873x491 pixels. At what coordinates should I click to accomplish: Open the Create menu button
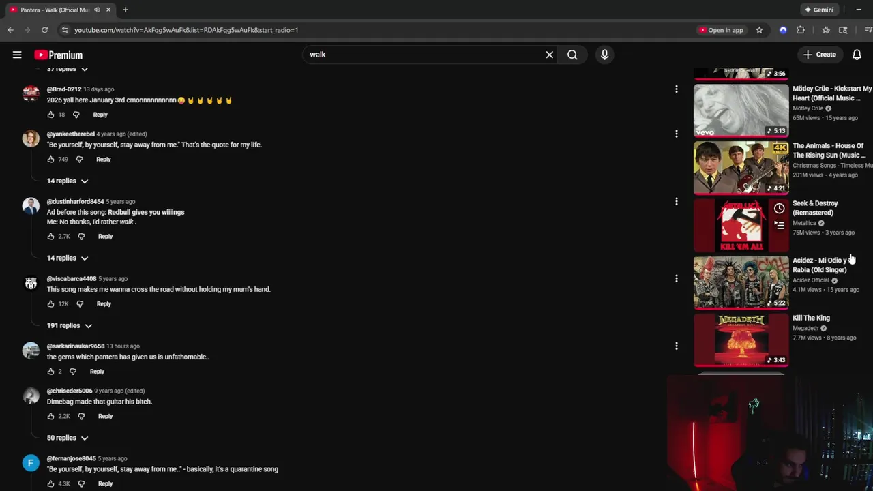click(819, 55)
